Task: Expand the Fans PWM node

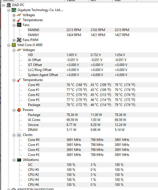Action: tap(14, 40)
